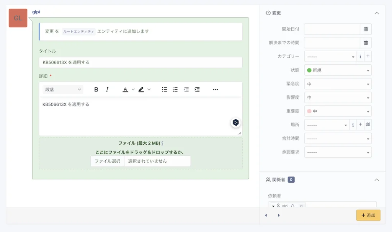Toggle bold formatting in editor
The image size is (392, 232).
click(x=96, y=90)
